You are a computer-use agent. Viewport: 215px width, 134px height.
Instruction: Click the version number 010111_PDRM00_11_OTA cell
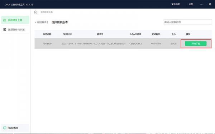100,44
